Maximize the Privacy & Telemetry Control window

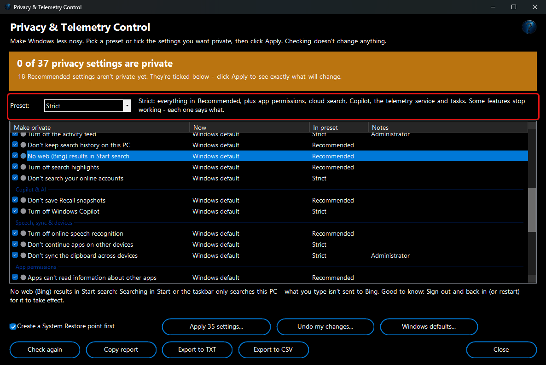[514, 7]
